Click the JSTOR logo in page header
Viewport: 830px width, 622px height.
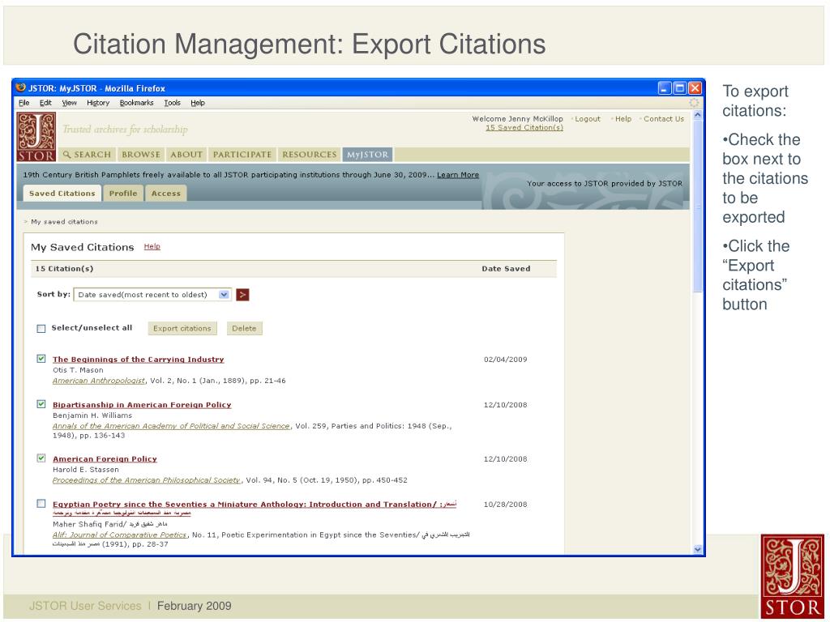[x=36, y=136]
